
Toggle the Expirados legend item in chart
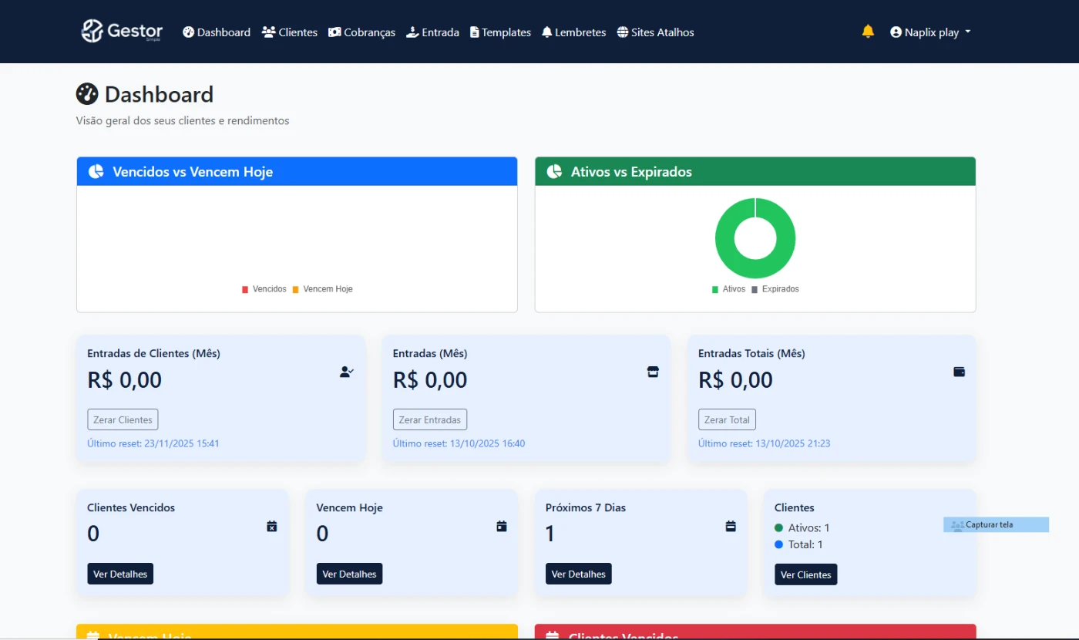point(775,289)
